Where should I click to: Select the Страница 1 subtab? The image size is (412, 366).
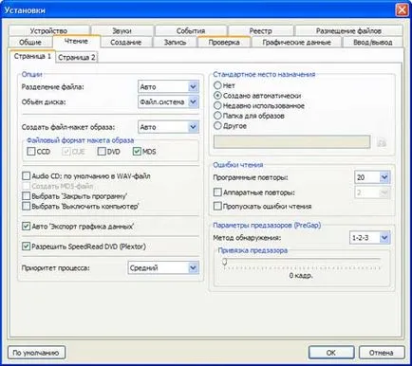click(32, 56)
